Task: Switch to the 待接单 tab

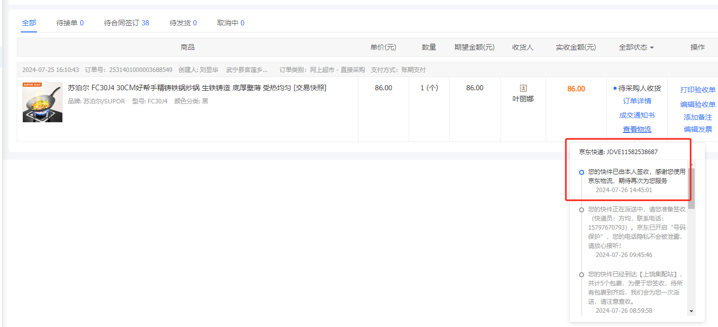Action: click(70, 23)
